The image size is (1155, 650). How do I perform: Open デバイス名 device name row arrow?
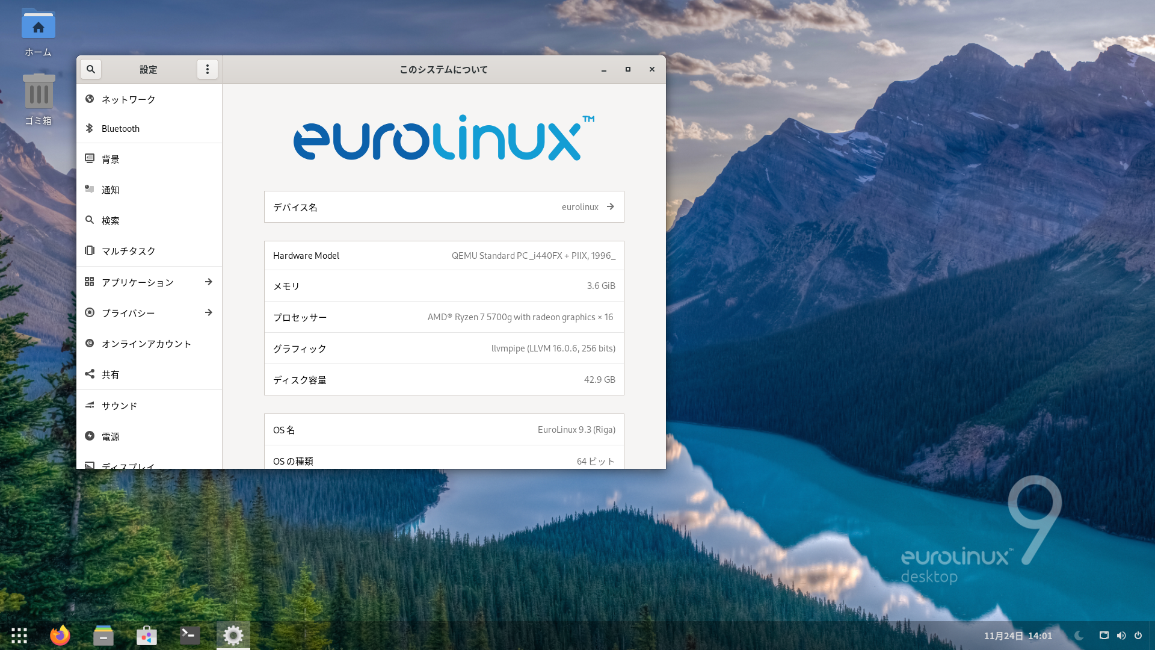tap(611, 206)
